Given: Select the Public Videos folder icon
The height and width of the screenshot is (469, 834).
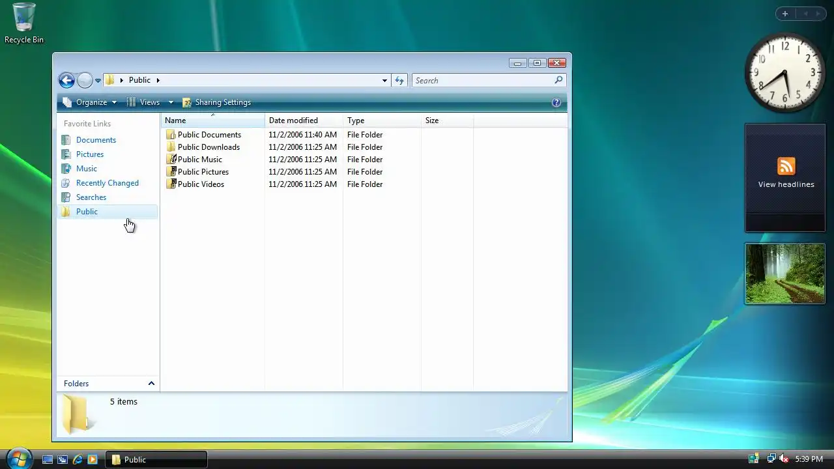Looking at the screenshot, I should pyautogui.click(x=171, y=184).
